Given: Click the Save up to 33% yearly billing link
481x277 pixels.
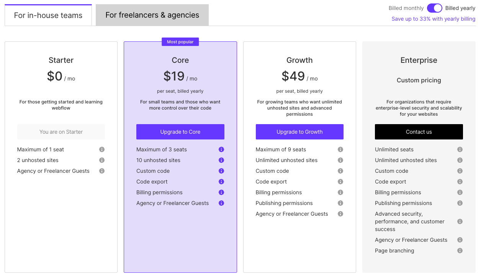Looking at the screenshot, I should tap(433, 19).
